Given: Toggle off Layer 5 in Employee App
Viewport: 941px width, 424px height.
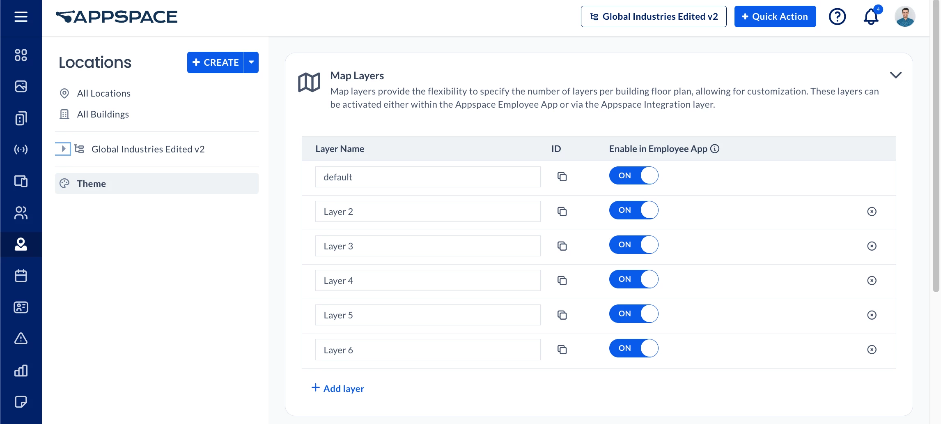Looking at the screenshot, I should point(633,313).
